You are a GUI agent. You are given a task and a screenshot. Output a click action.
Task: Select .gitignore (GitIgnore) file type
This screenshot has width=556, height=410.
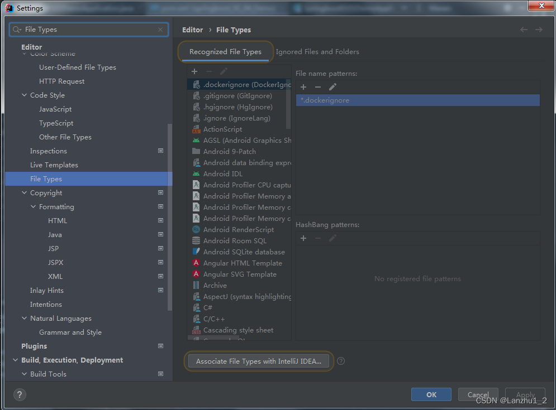click(x=237, y=96)
